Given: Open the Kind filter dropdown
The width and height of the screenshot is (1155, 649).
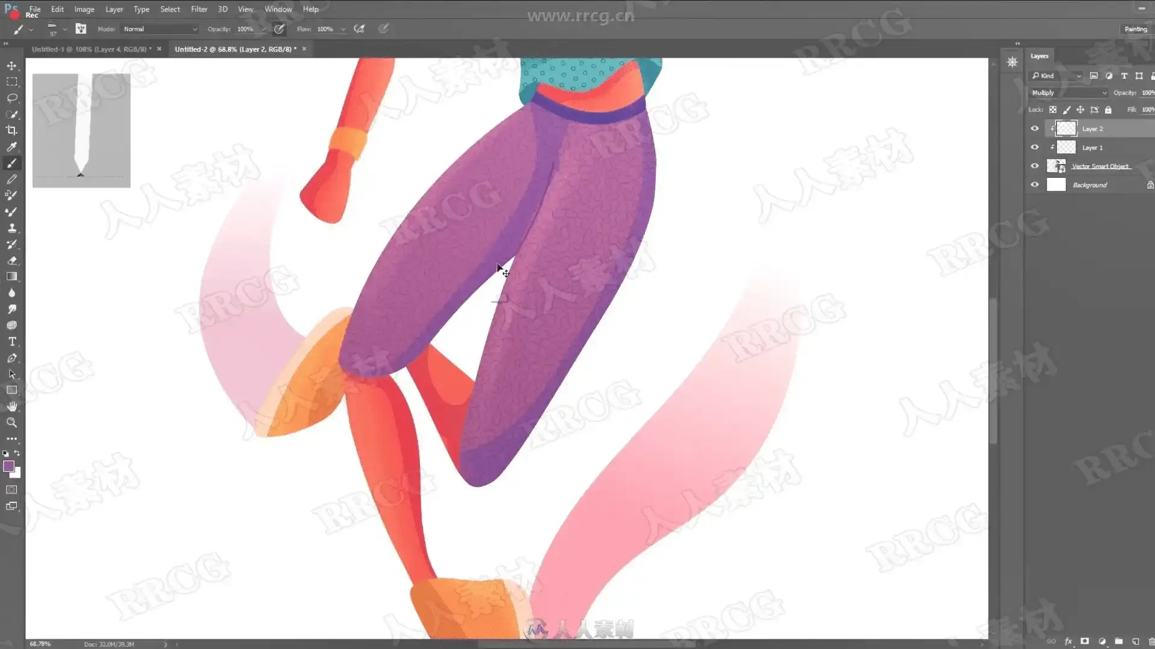Looking at the screenshot, I should coord(1056,76).
